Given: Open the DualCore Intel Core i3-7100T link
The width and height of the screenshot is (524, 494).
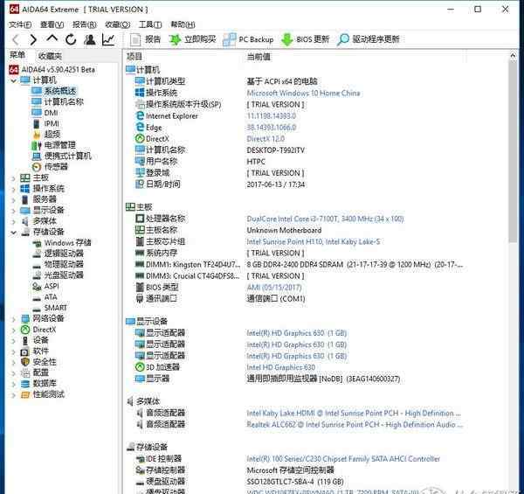Looking at the screenshot, I should (x=325, y=219).
